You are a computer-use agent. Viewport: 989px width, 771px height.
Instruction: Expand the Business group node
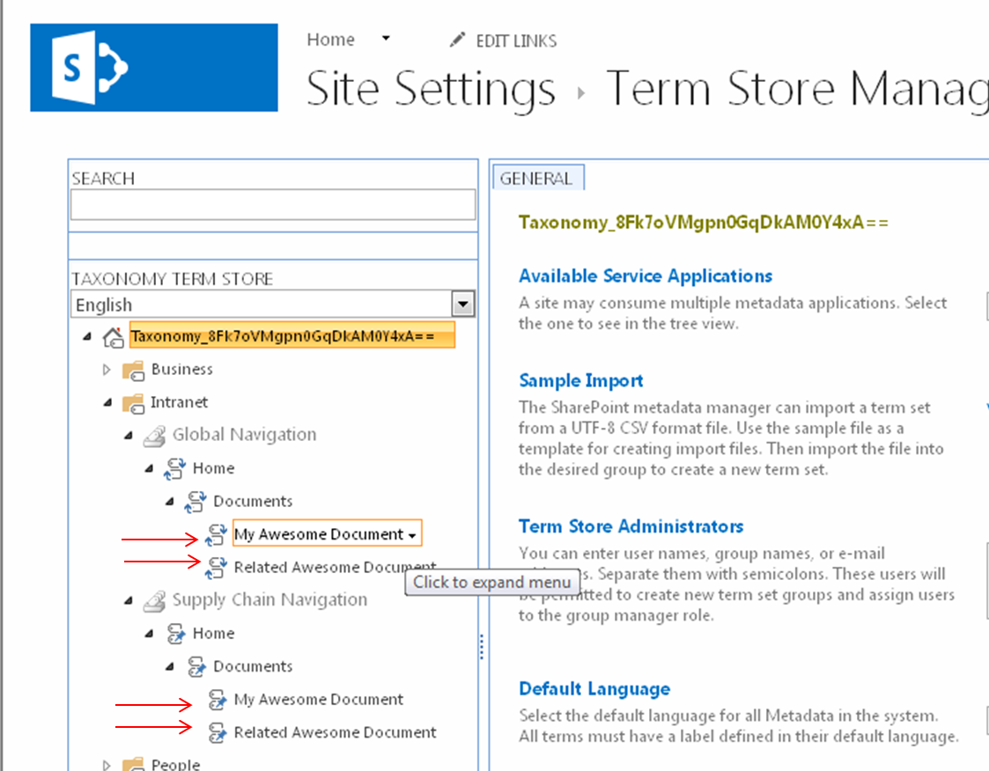click(107, 370)
